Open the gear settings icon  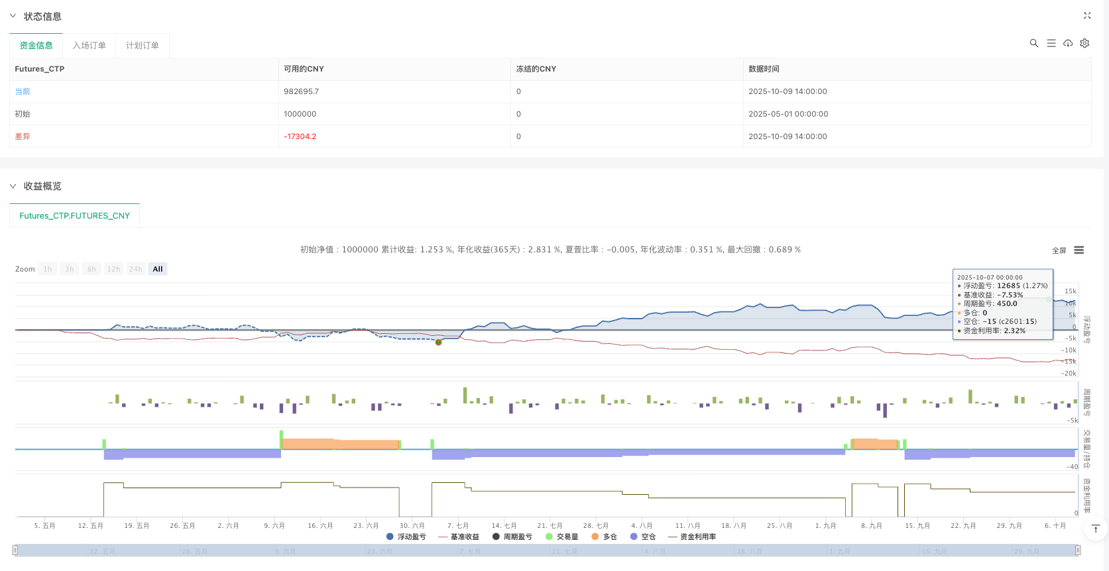pyautogui.click(x=1084, y=43)
